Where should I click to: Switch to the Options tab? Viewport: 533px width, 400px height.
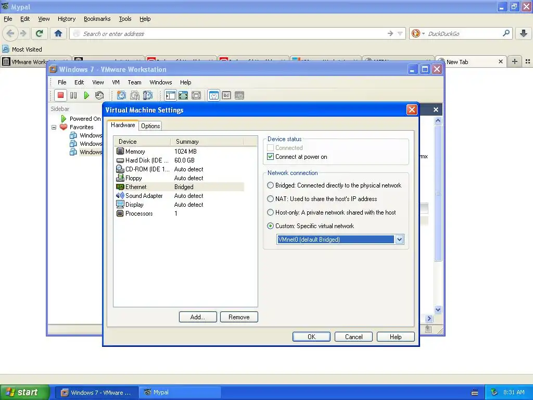(150, 126)
